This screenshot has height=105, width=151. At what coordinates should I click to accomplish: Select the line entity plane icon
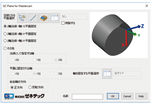[x=33, y=18]
